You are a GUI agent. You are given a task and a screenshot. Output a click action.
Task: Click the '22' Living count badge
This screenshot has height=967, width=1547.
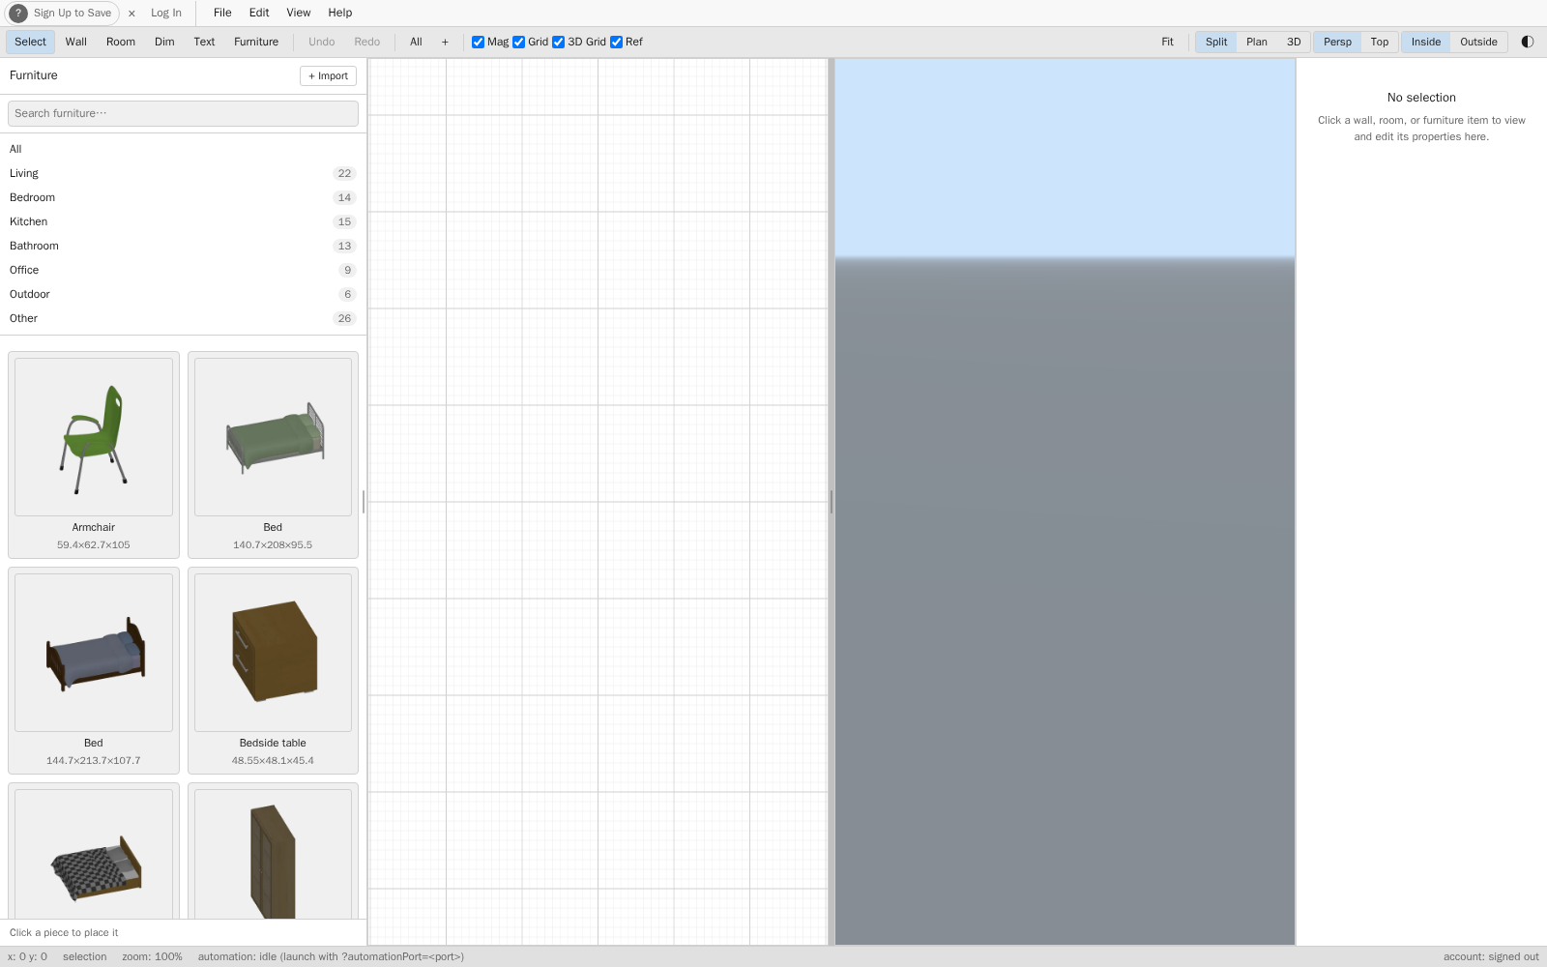coord(344,173)
